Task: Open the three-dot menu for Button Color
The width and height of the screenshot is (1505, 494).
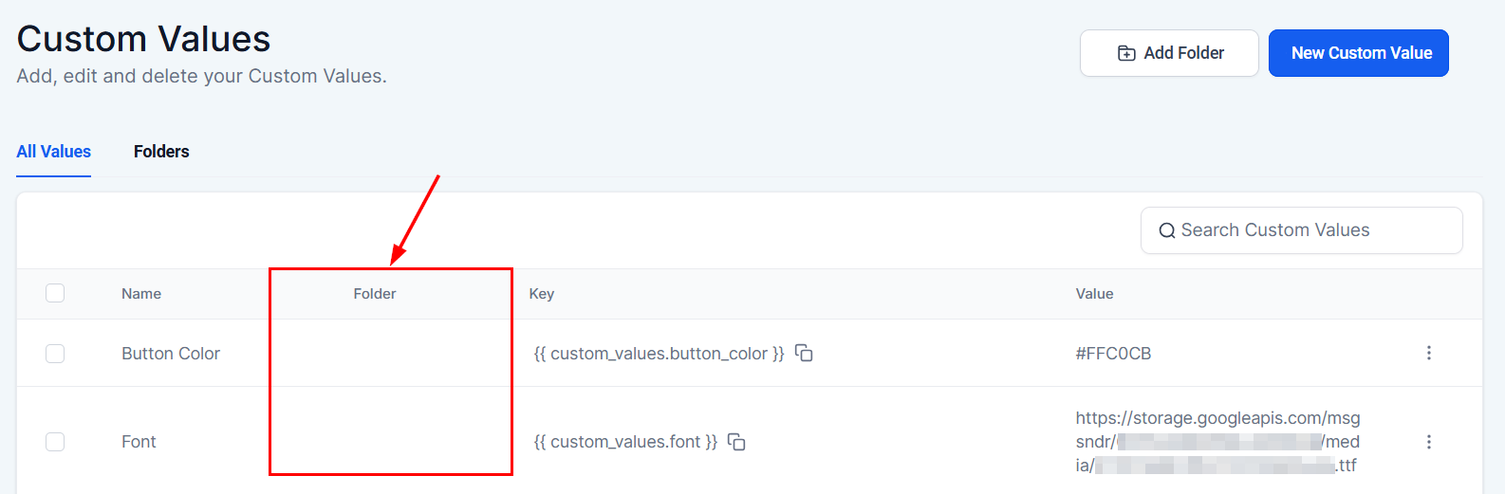Action: (x=1428, y=353)
